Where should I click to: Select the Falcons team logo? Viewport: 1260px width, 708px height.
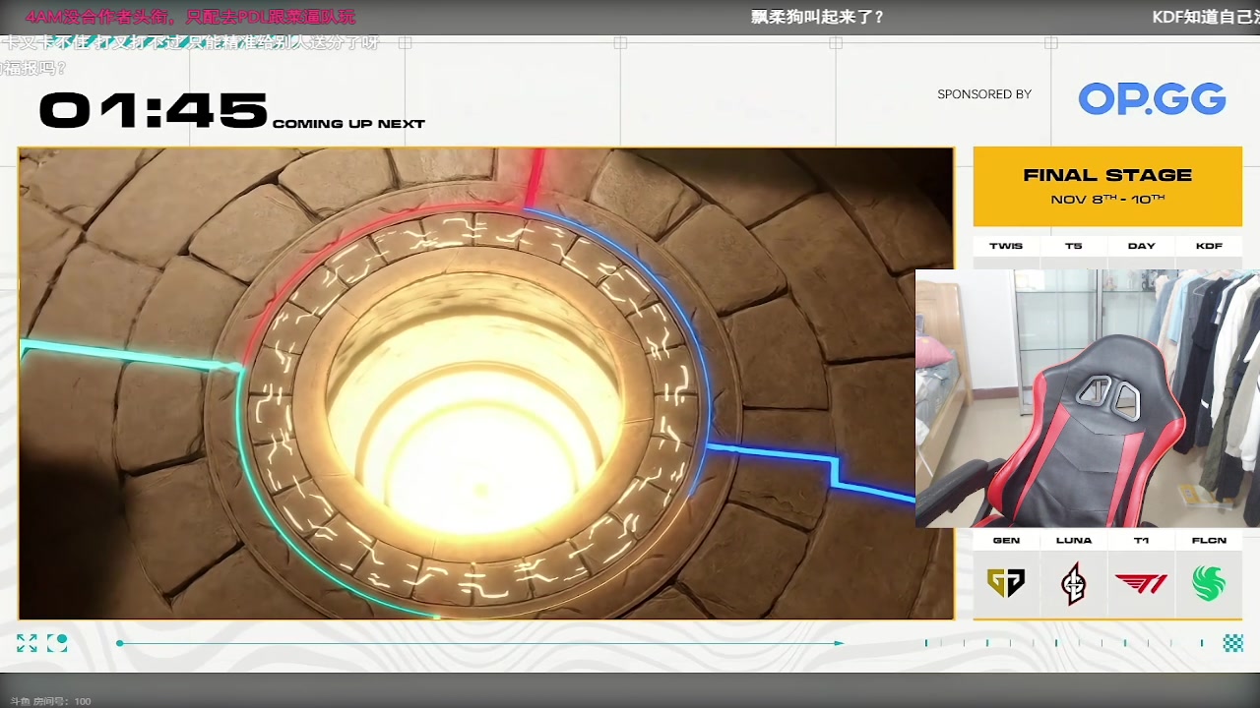pyautogui.click(x=1209, y=584)
